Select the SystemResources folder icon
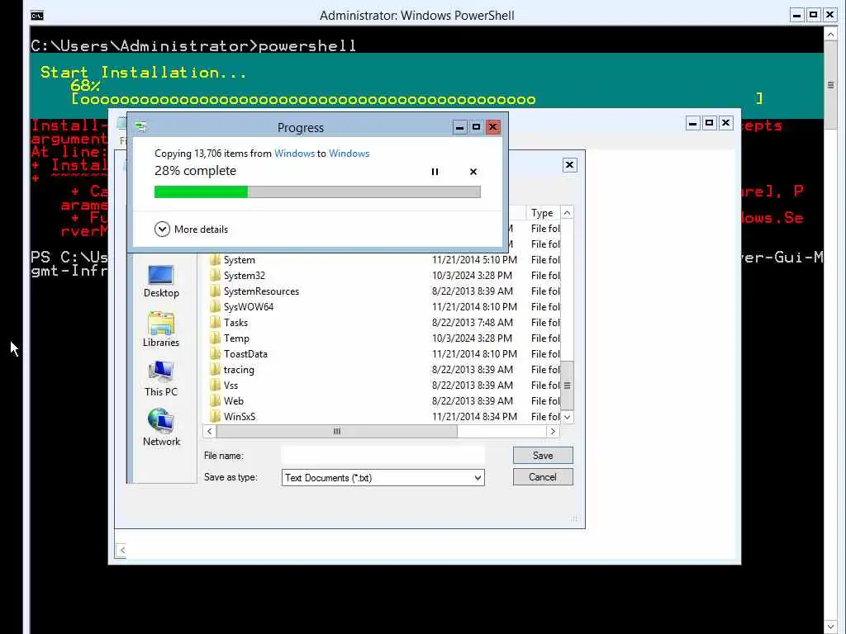846x634 pixels. pyautogui.click(x=216, y=291)
